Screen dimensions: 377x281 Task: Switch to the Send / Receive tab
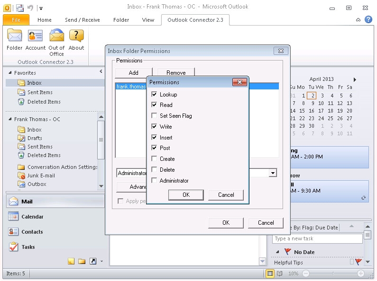click(82, 20)
